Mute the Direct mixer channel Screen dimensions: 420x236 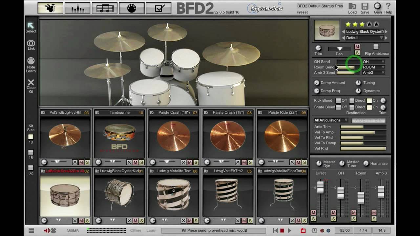point(313,213)
